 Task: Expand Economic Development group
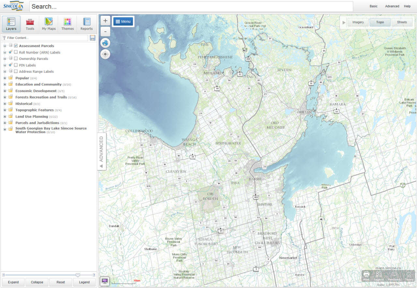(5, 91)
